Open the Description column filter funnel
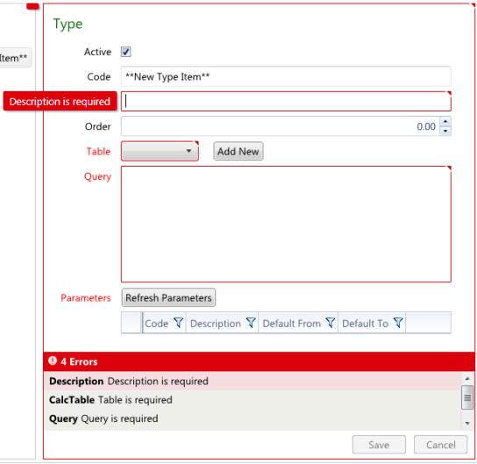The height and width of the screenshot is (464, 477). click(x=251, y=323)
